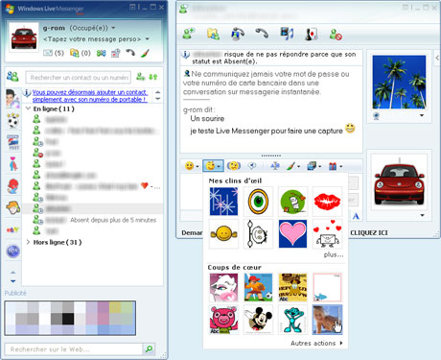Select the blue snowflake stars wink
This screenshot has height=360, width=441.
point(223,202)
